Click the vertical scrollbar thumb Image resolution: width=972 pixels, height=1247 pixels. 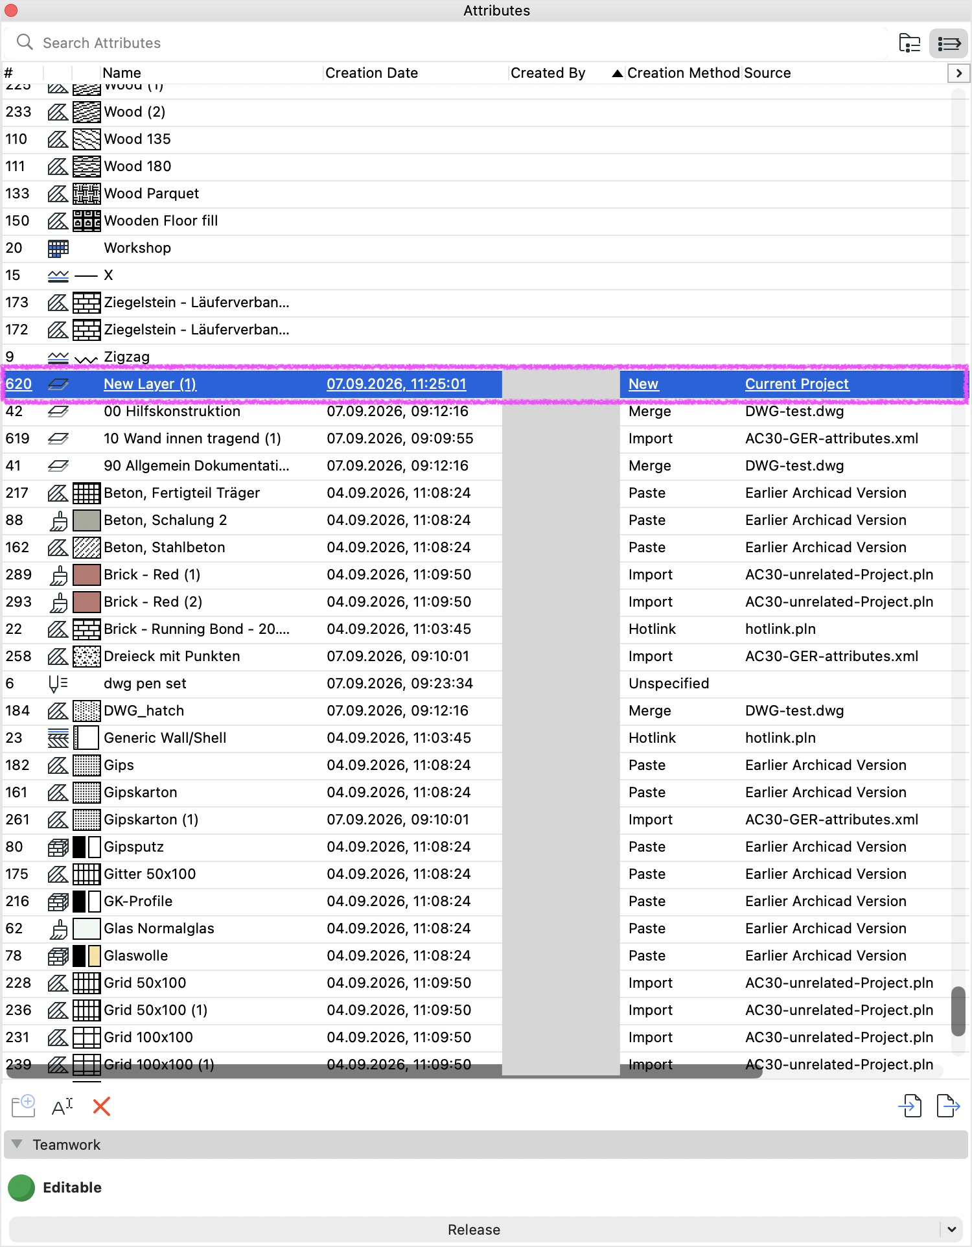958,1011
